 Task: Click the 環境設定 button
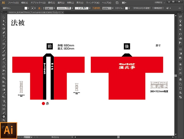click(x=159, y=8)
